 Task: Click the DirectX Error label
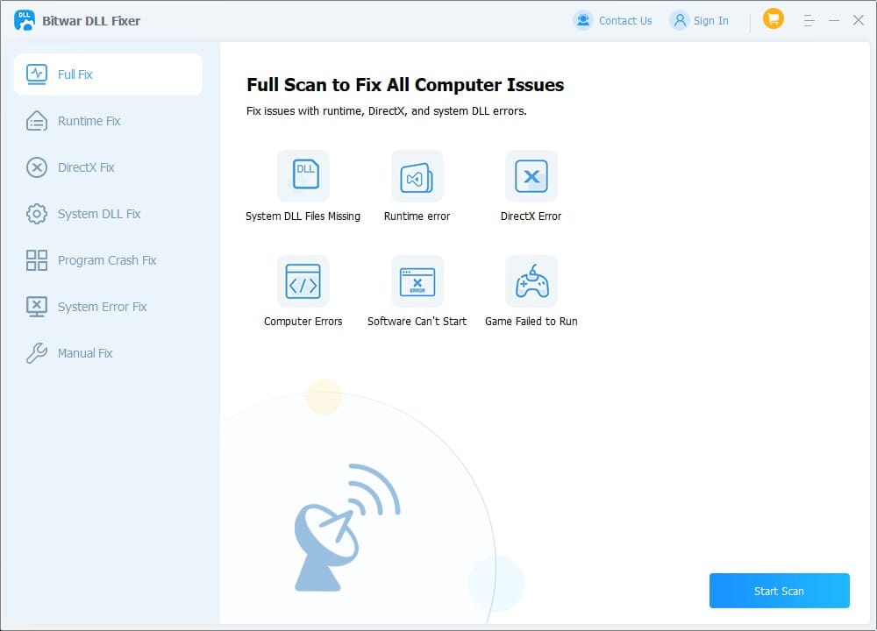pyautogui.click(x=531, y=216)
